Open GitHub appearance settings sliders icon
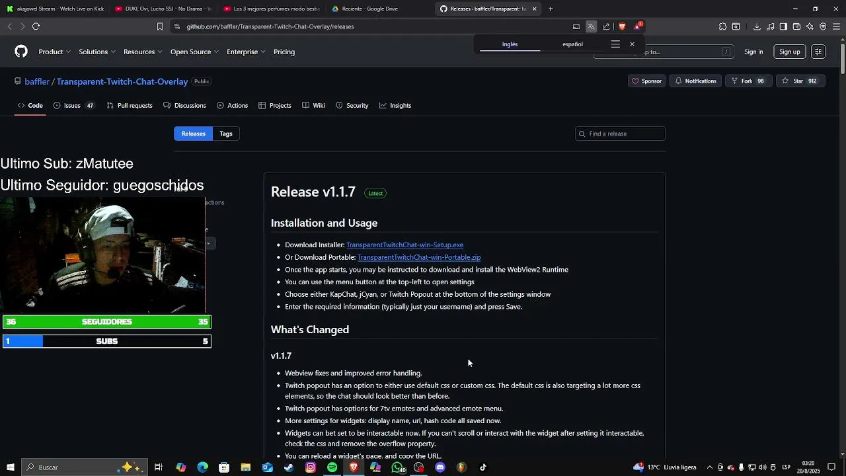This screenshot has width=846, height=476. [818, 52]
